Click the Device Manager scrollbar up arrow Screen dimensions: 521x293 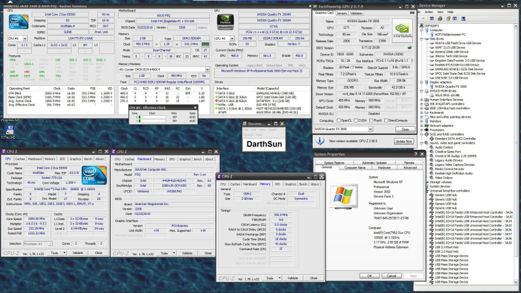pos(516,26)
